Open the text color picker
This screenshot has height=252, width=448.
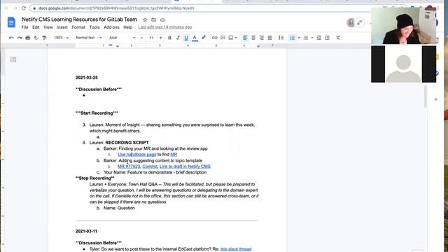click(x=195, y=38)
